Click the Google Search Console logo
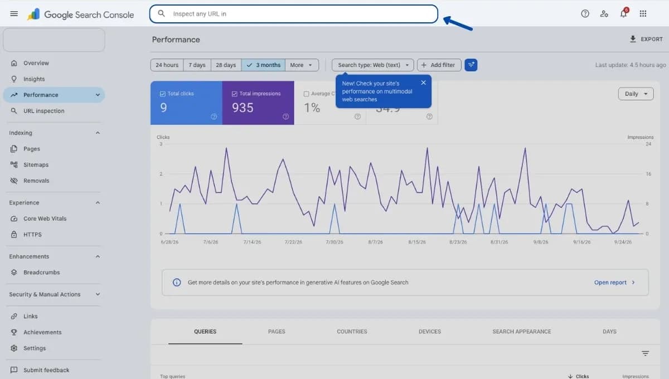The width and height of the screenshot is (669, 379). tap(81, 14)
